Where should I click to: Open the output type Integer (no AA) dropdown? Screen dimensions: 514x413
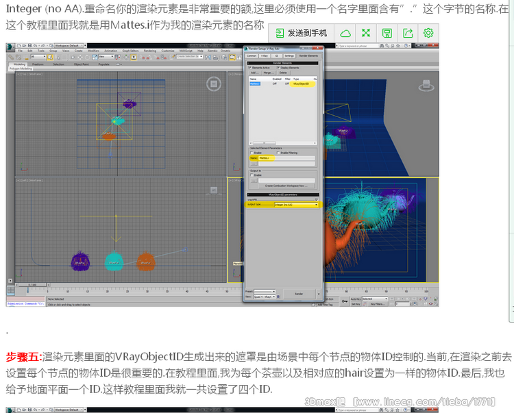(296, 205)
